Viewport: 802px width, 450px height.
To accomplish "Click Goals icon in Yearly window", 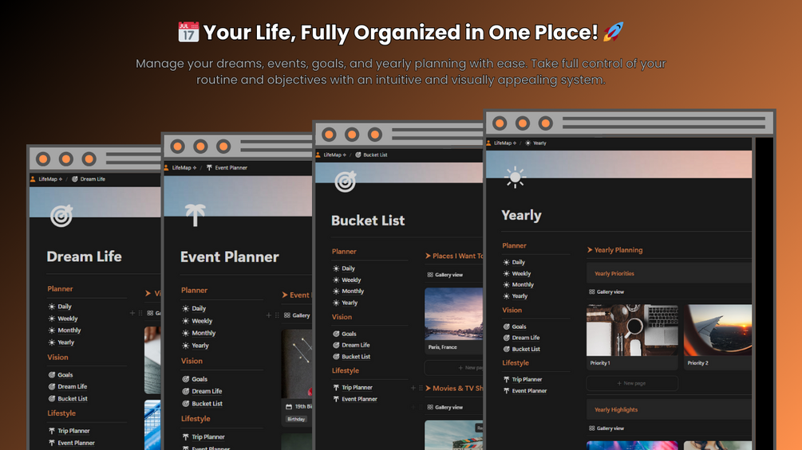I will pos(507,327).
